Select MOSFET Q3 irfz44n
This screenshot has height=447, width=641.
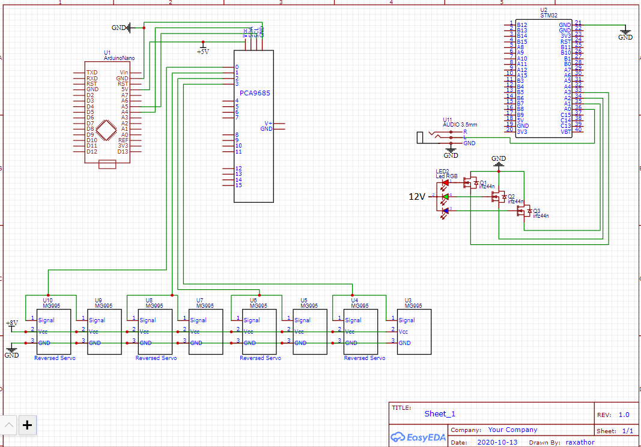tap(524, 211)
